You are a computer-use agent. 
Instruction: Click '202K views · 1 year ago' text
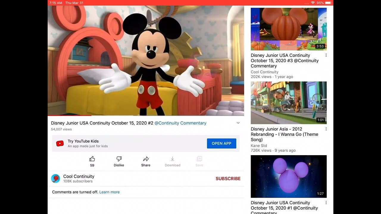coord(272,77)
